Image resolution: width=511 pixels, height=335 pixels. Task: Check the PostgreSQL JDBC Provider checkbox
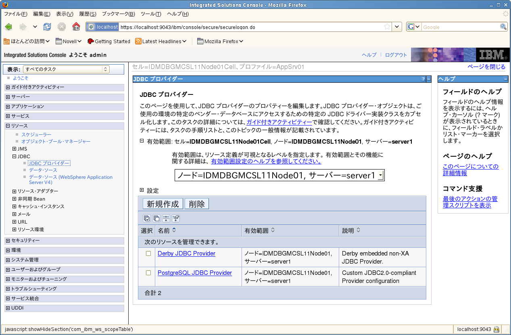(148, 273)
